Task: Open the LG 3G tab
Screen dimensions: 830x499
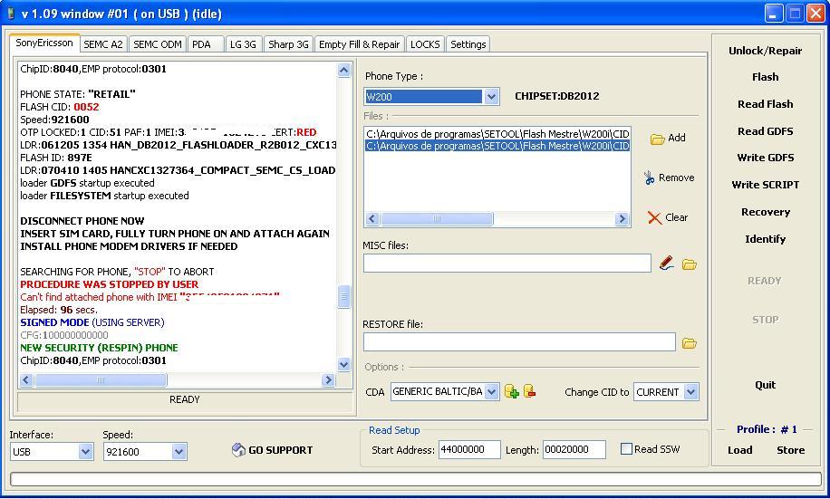Action: pos(243,44)
